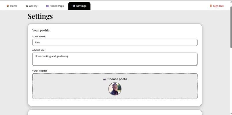Click the people icon beside Friend Page
This screenshot has width=232, height=115.
(x=47, y=6)
